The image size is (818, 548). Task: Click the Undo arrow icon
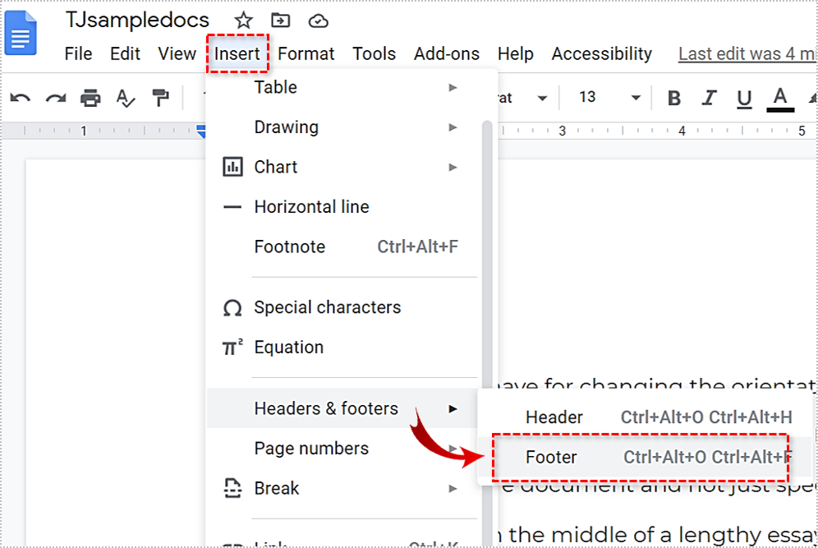pyautogui.click(x=21, y=98)
